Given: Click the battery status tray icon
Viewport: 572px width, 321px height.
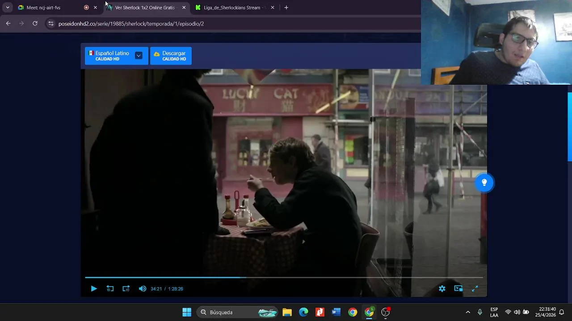Looking at the screenshot, I should tap(526, 312).
